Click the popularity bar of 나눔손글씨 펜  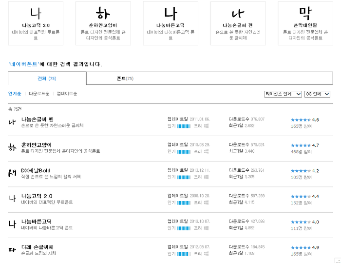(184, 126)
